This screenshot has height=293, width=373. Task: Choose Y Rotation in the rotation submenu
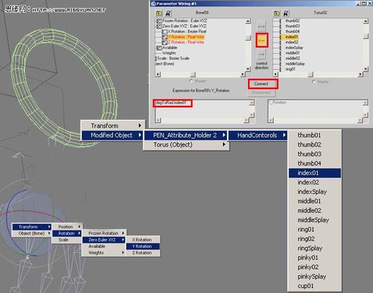click(143, 246)
